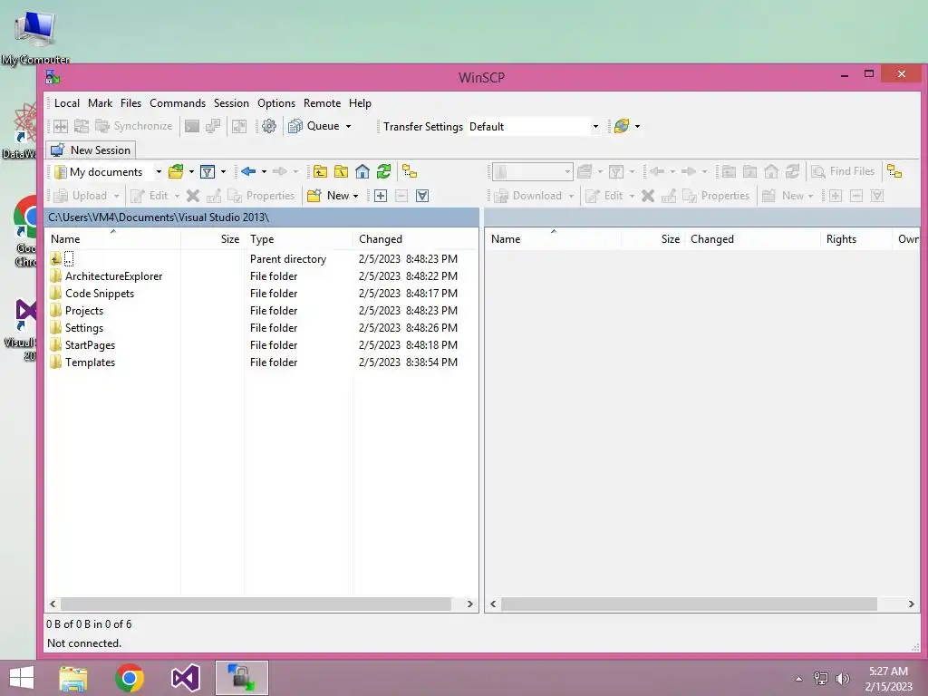Click the local Rename icon
Viewport: 928px width, 696px height.
coord(214,196)
